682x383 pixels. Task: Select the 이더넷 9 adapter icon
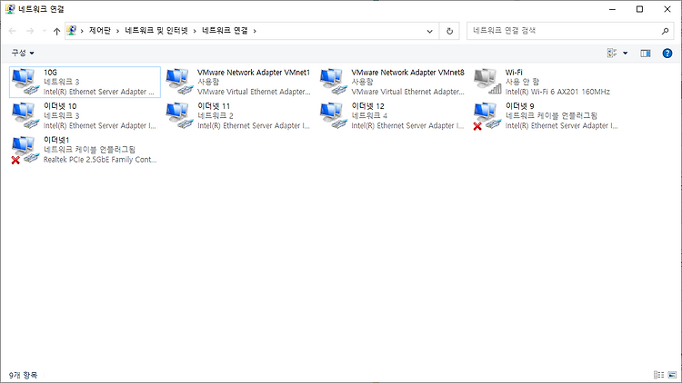487,115
